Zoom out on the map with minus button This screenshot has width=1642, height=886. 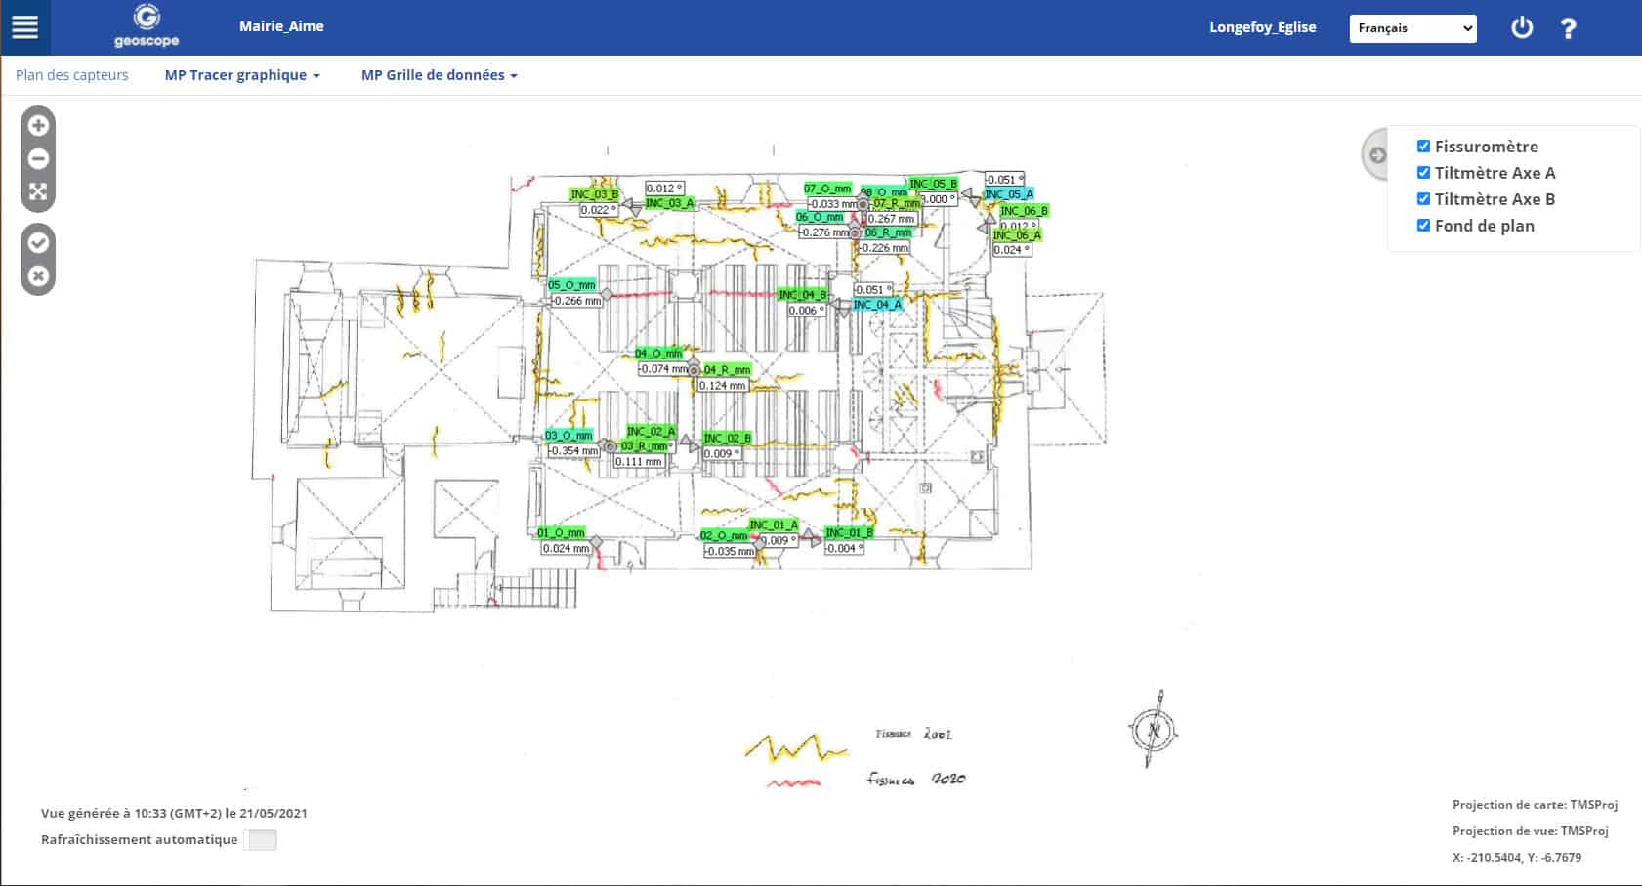pyautogui.click(x=38, y=158)
